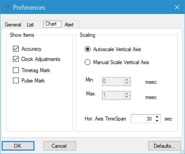
Task: Disable the Clock Adjustments checkbox
Action: click(x=16, y=59)
